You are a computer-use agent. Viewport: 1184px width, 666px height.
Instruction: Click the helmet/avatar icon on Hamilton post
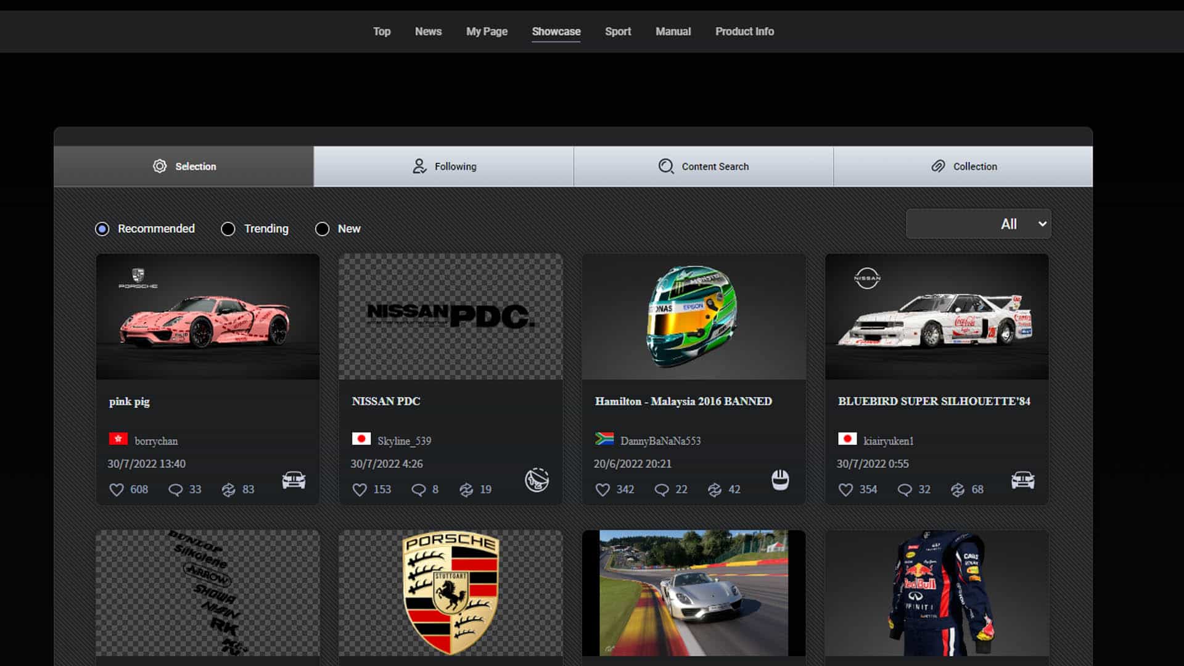click(780, 480)
